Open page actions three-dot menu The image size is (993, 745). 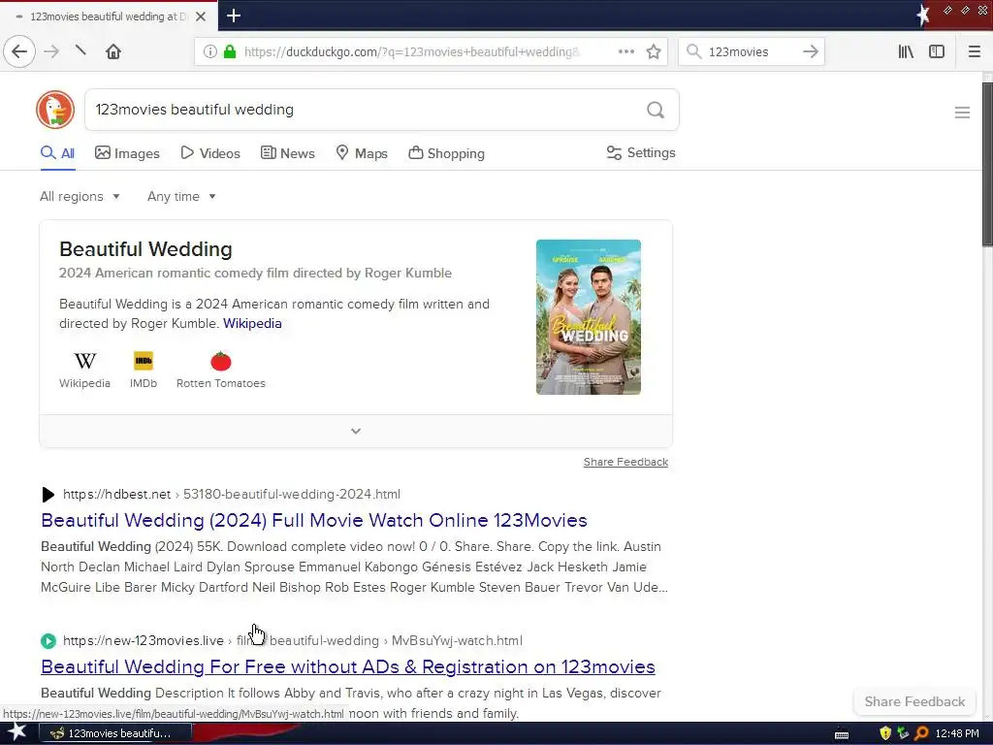click(626, 51)
